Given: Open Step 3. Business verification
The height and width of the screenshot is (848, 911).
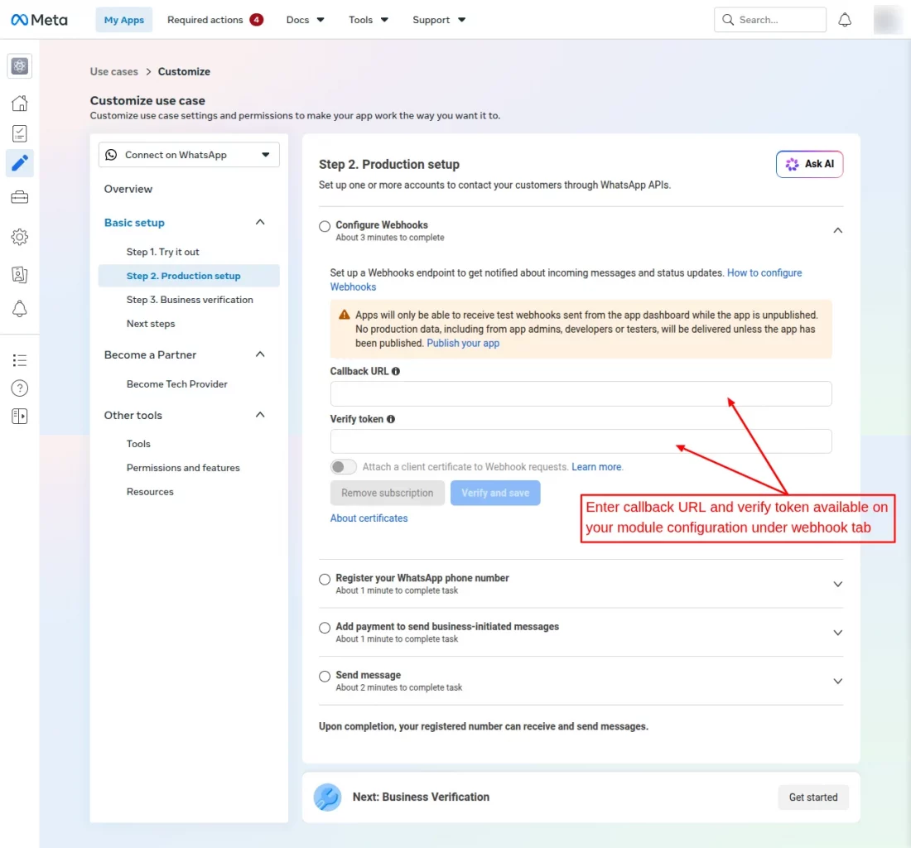Looking at the screenshot, I should (190, 300).
